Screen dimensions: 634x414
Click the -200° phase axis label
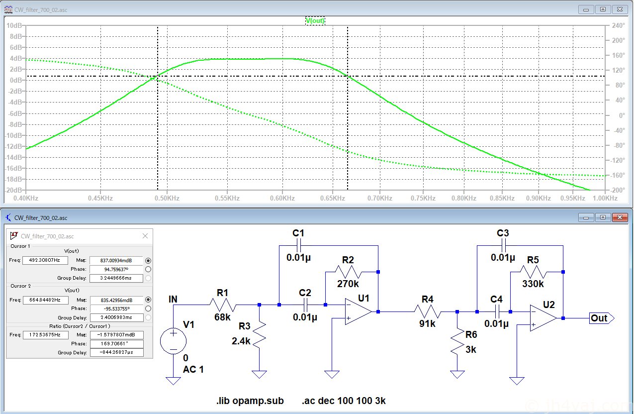[618, 190]
